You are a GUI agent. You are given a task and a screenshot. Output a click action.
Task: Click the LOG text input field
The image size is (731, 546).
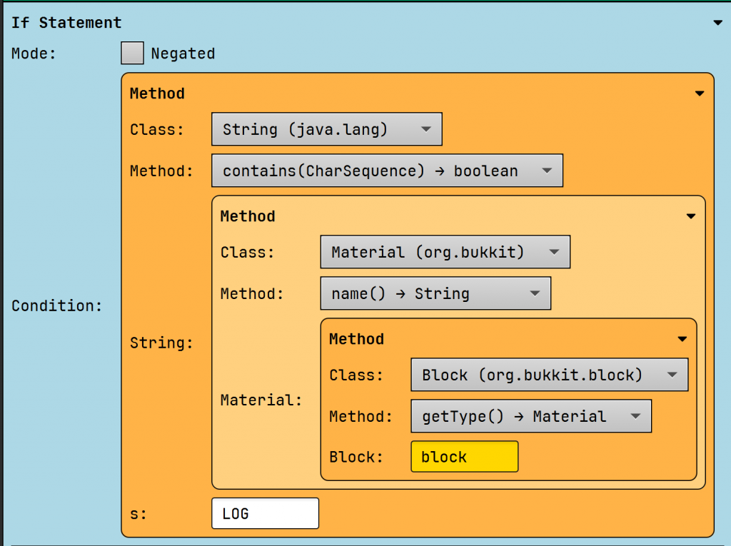click(x=265, y=513)
